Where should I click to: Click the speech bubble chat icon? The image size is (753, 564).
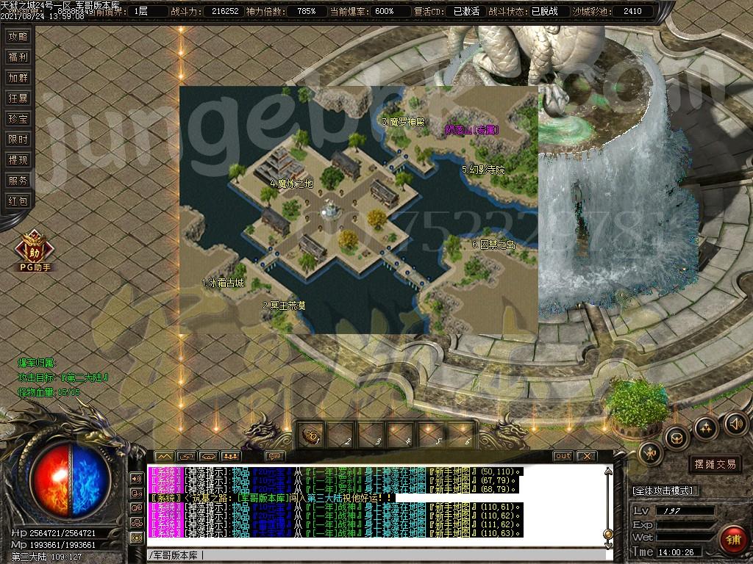coord(275,456)
